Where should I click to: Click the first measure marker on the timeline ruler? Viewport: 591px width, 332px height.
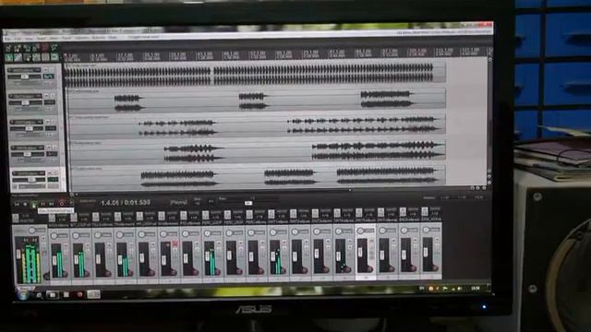71,56
